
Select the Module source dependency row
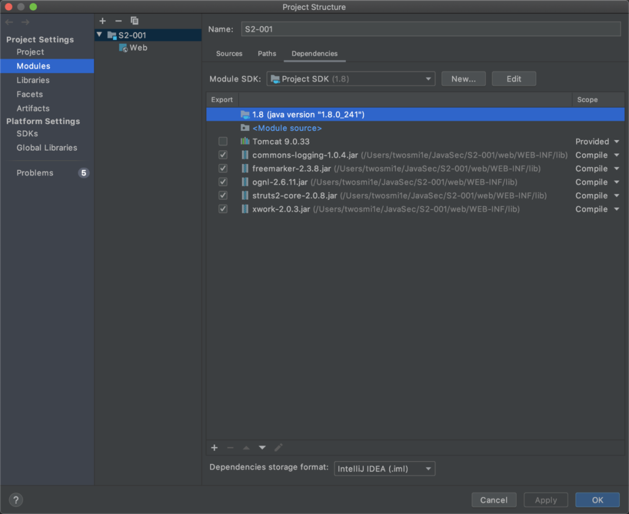415,128
